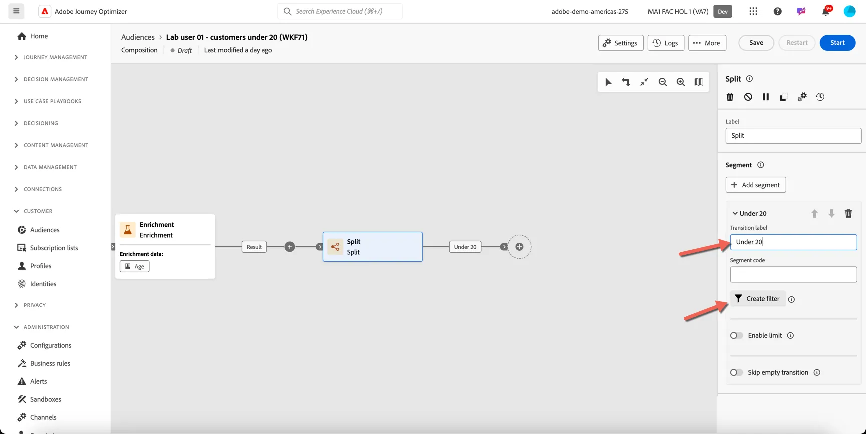
Task: Disable the Split activity via circle-slash icon
Action: pyautogui.click(x=748, y=97)
